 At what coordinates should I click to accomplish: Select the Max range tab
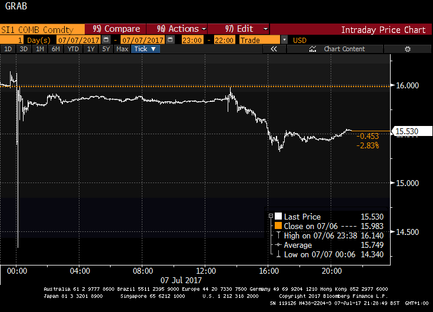(122, 49)
